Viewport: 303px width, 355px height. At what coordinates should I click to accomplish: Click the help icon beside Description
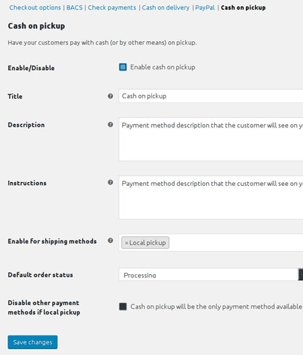110,125
